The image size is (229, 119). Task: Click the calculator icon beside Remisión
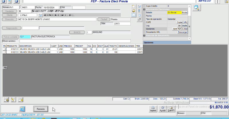click(x=22, y=109)
